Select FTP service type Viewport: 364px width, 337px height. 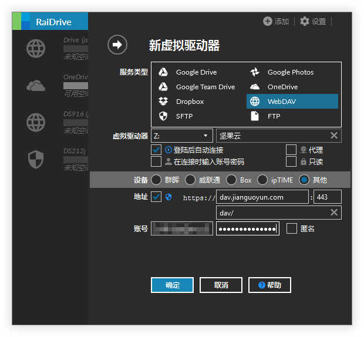pos(292,116)
